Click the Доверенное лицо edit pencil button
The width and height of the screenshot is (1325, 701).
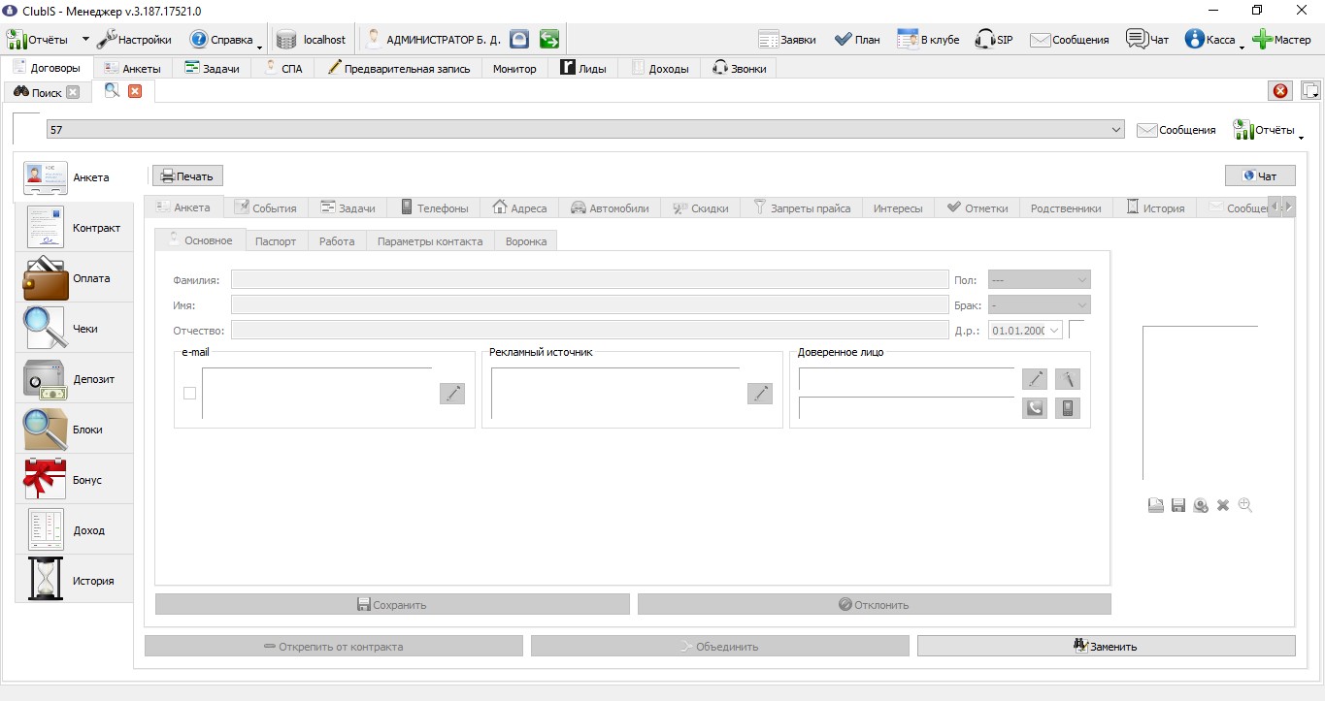coord(1035,378)
